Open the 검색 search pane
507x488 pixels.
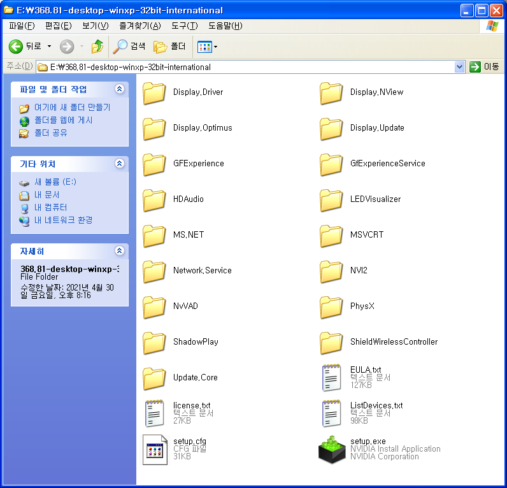(129, 47)
